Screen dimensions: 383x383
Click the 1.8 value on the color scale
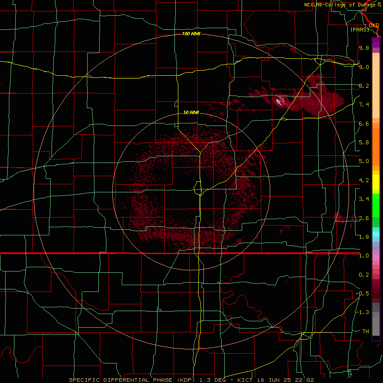tap(364, 237)
